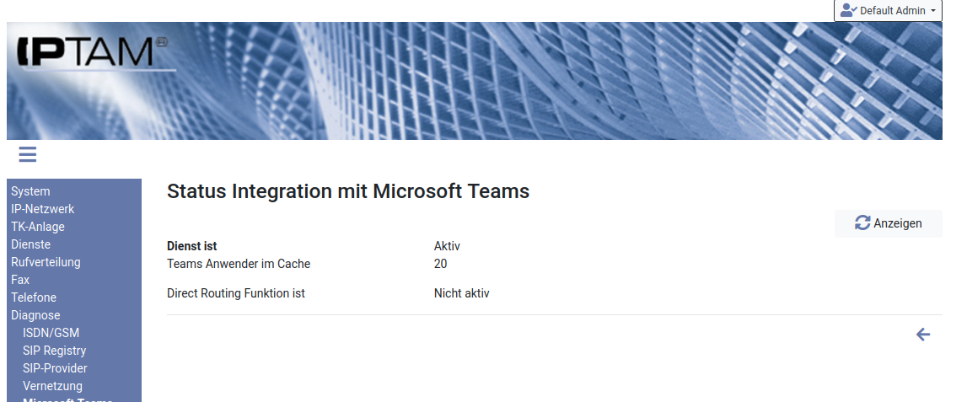This screenshot has width=967, height=402.
Task: Select SIP Registry under Diagnose
Action: (54, 351)
